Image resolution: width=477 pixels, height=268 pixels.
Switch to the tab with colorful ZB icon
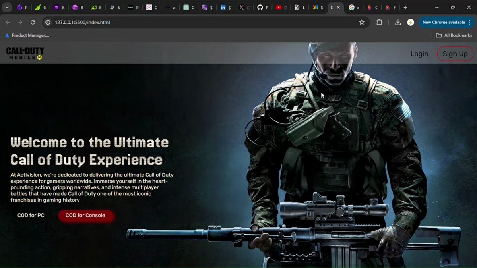pos(318,7)
